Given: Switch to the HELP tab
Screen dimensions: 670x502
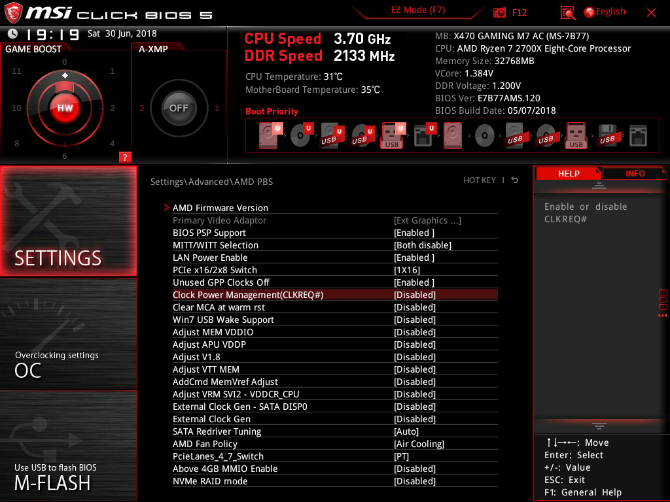Looking at the screenshot, I should point(569,174).
